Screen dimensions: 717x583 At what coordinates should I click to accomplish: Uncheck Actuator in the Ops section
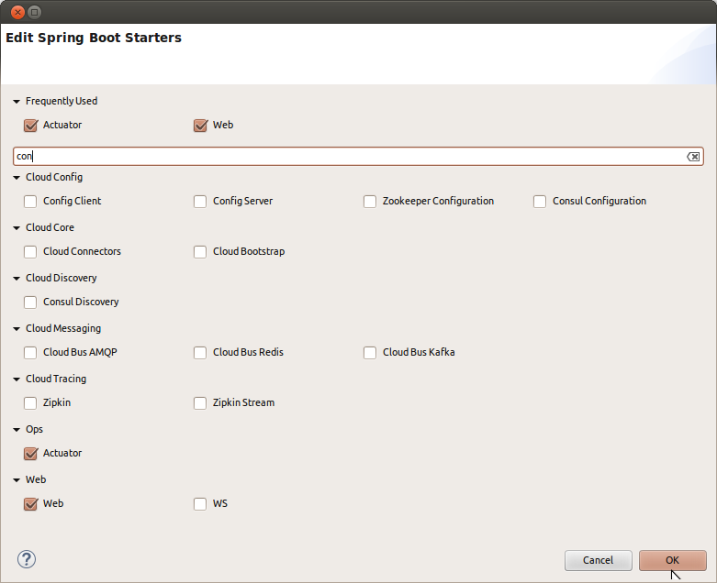[x=30, y=454]
